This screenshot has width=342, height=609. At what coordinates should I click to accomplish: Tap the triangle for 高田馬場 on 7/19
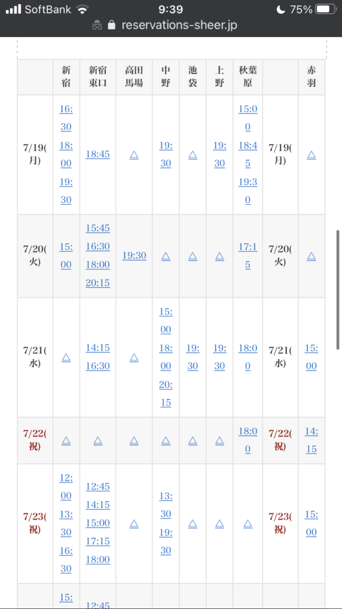click(x=134, y=155)
